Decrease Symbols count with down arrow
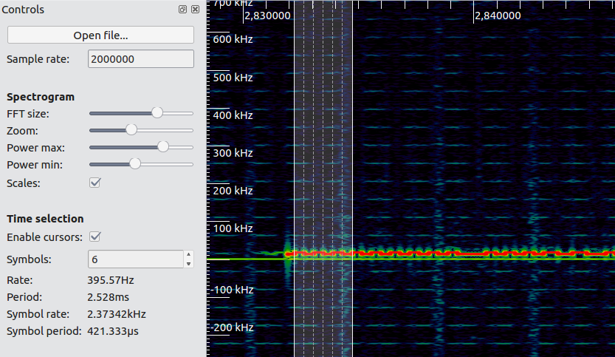 (188, 263)
